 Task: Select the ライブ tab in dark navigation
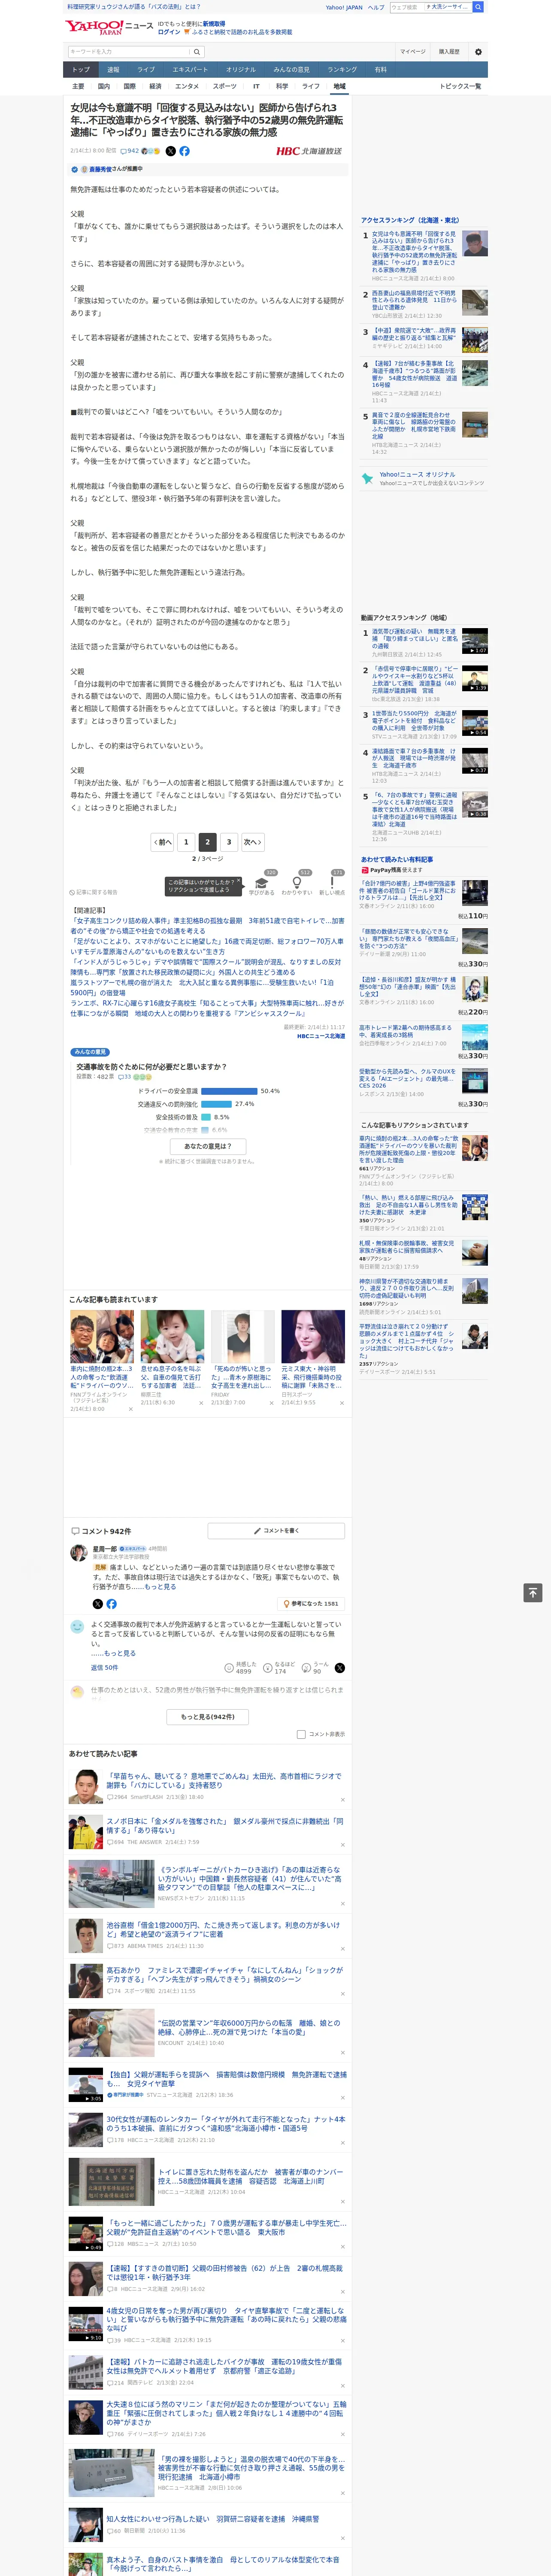[x=146, y=70]
